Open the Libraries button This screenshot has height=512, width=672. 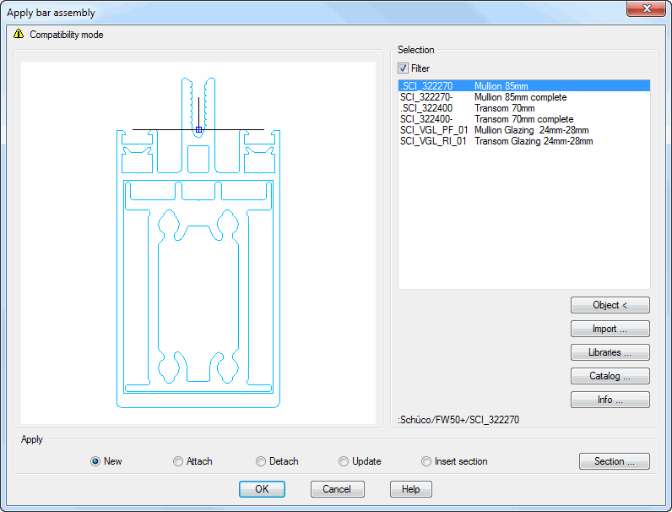tap(610, 352)
